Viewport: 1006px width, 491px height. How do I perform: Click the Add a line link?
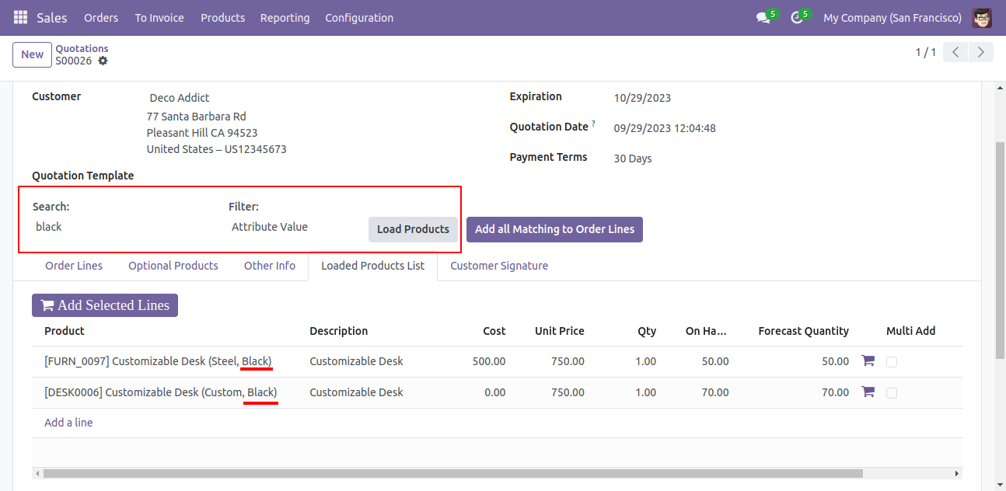(x=68, y=423)
